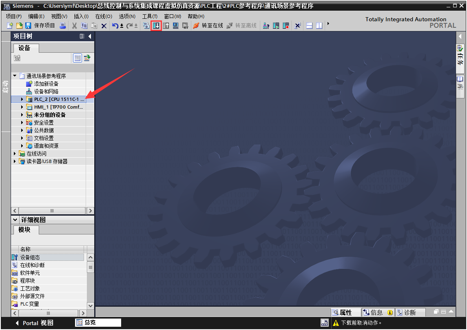Screen dimensions: 467x330
Task: Split editor space vertically icon
Action: tap(319, 26)
